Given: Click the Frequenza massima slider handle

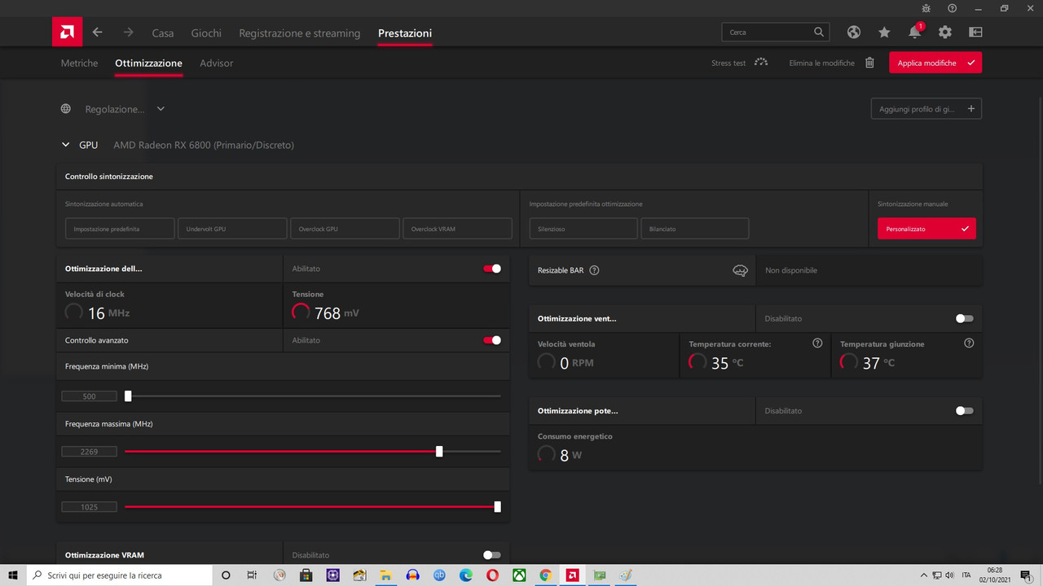Looking at the screenshot, I should [x=439, y=452].
